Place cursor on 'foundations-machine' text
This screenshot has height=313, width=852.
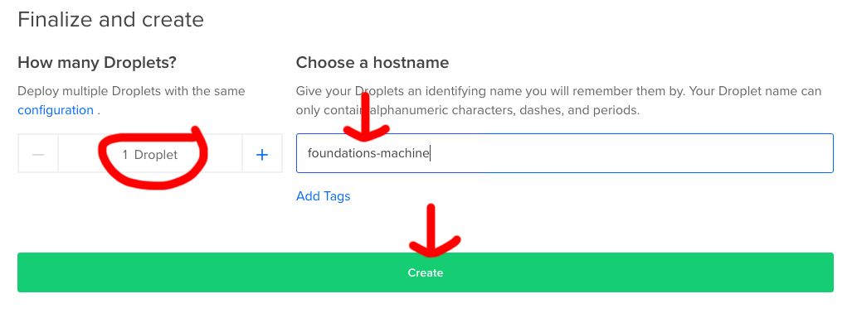coord(368,153)
